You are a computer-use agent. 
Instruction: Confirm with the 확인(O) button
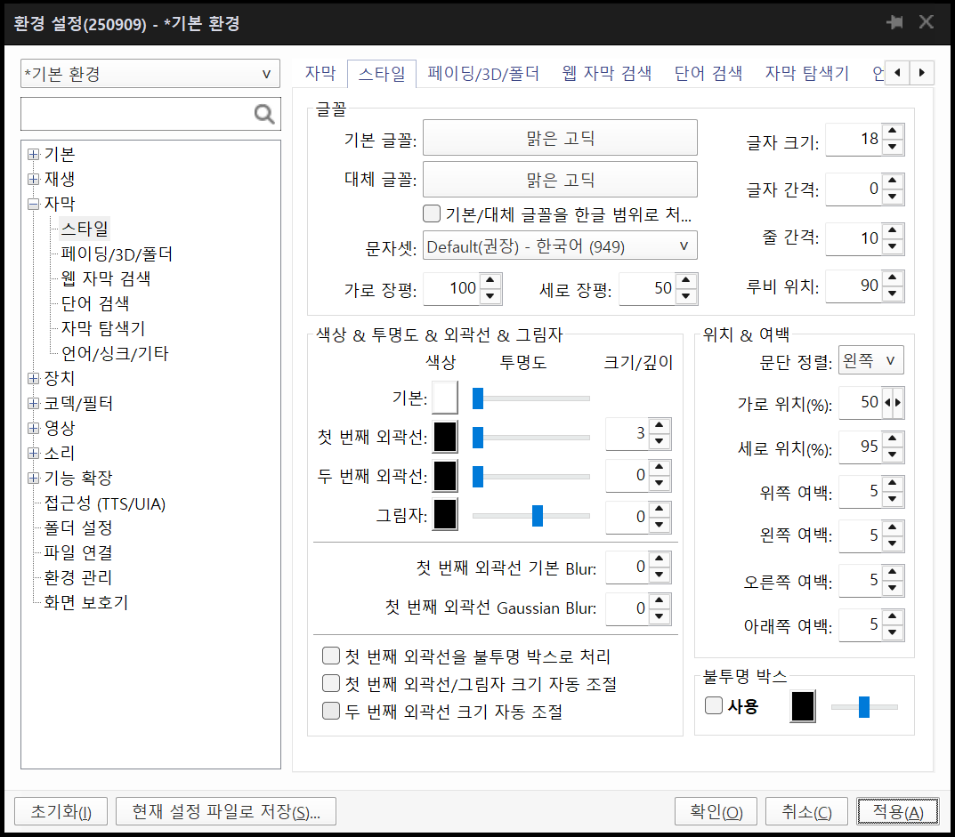coord(716,811)
